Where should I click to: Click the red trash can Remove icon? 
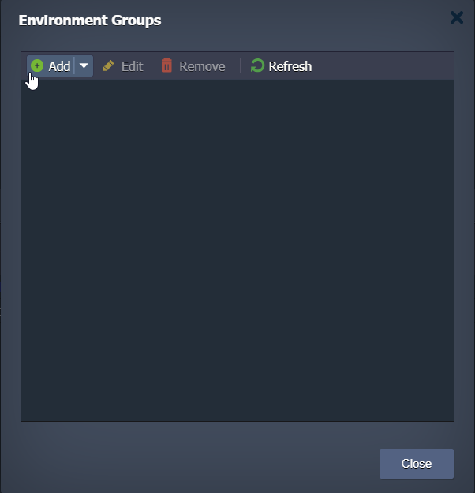pos(166,65)
